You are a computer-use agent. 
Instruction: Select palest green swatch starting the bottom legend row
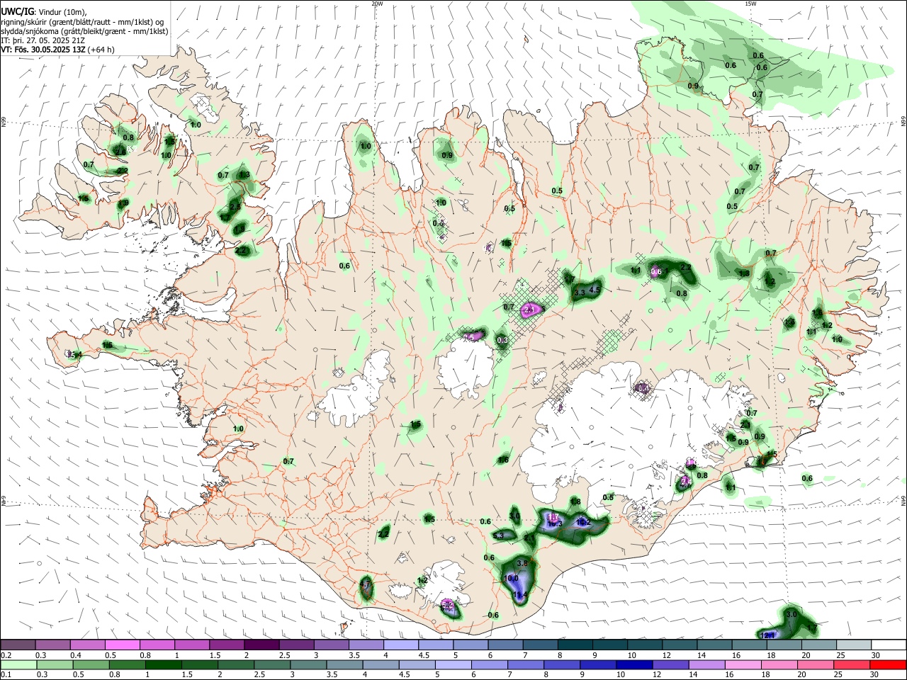point(18,664)
